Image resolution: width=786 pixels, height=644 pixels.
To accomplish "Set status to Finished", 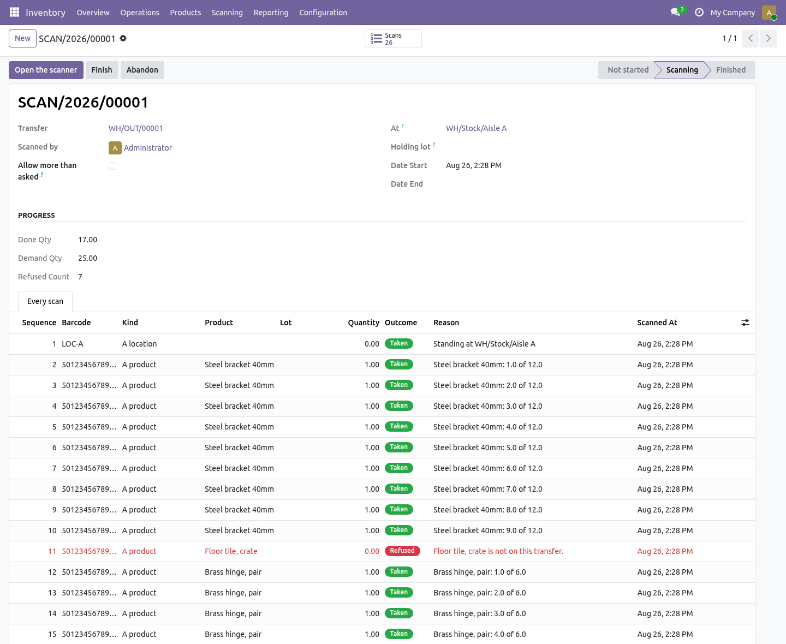I will (x=731, y=70).
